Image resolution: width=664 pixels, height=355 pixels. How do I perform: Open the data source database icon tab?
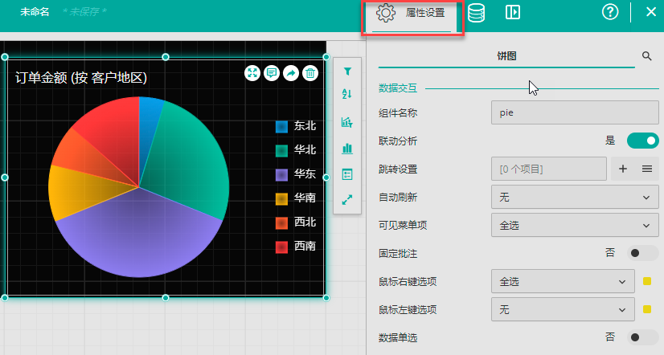click(477, 13)
